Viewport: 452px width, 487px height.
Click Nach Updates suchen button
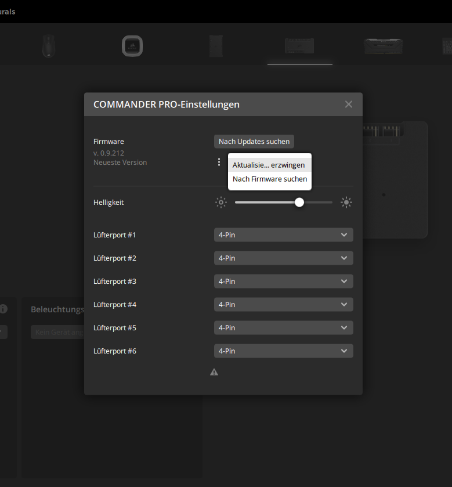[x=254, y=141]
